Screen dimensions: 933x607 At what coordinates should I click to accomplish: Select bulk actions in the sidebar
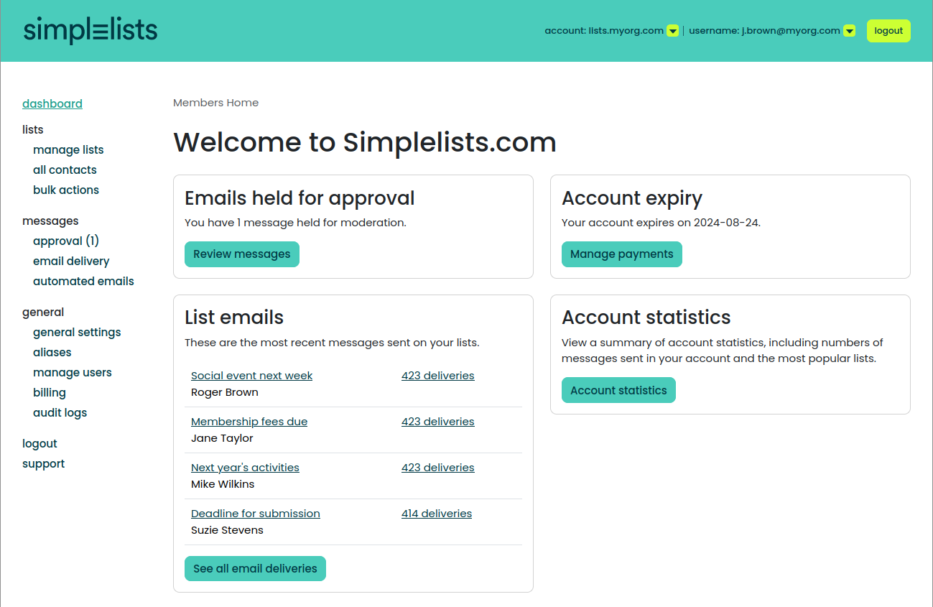[66, 190]
